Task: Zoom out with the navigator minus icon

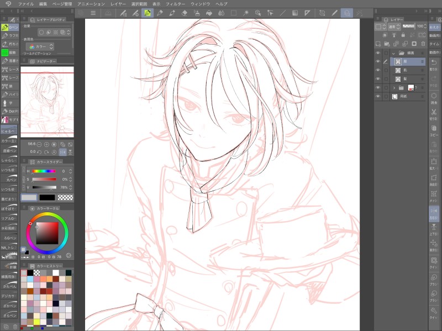Action: (39, 144)
